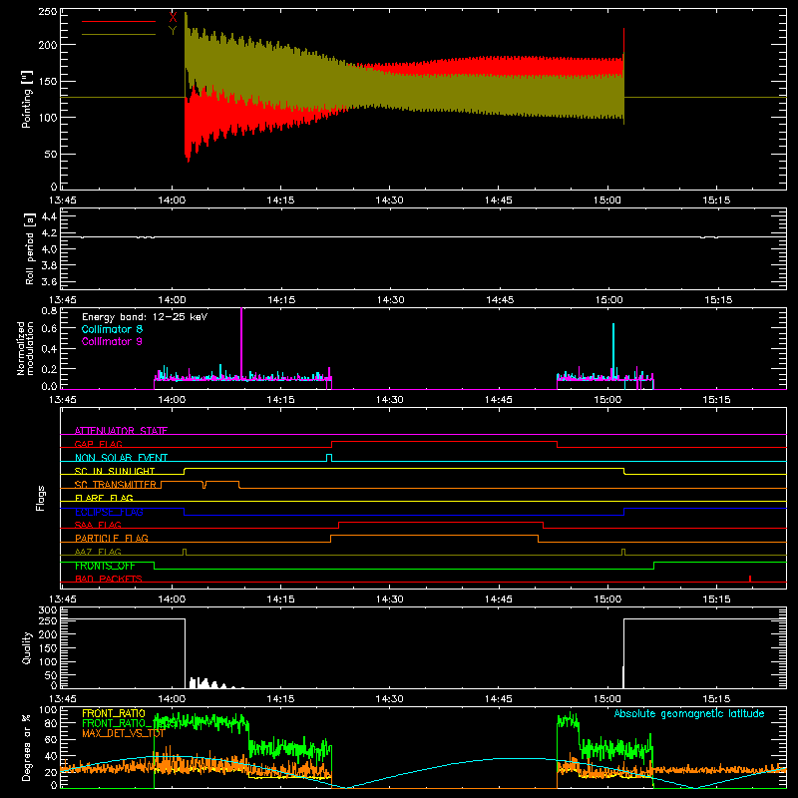798x798 pixels.
Task: Click the 'SC_IN_SUNLIGHT' label
Action: [x=115, y=471]
